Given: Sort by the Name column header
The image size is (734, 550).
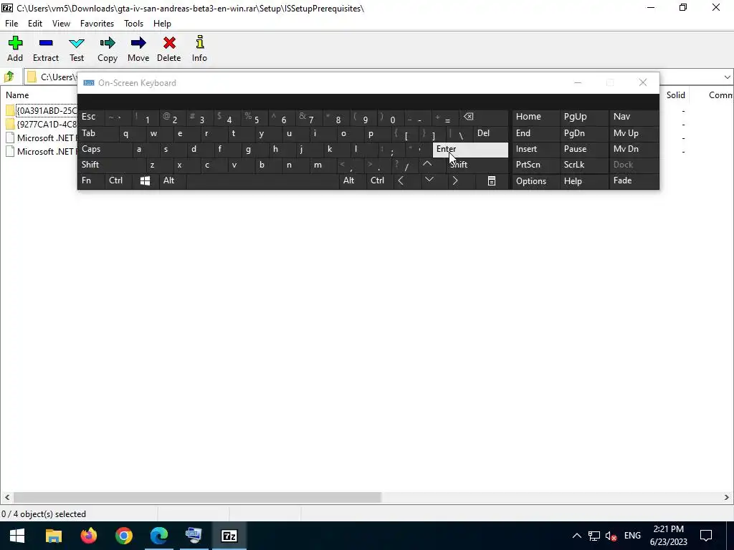Looking at the screenshot, I should (17, 95).
